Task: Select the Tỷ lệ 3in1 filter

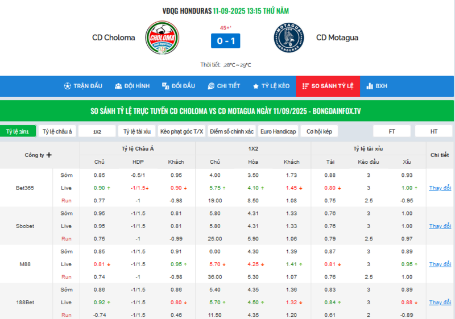Action: [17, 131]
